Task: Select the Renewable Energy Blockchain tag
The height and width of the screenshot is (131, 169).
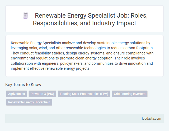Action: (29, 102)
